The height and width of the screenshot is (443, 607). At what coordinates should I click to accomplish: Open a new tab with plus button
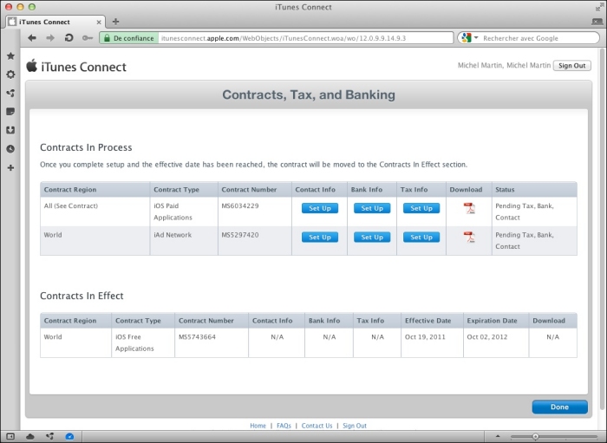(115, 22)
